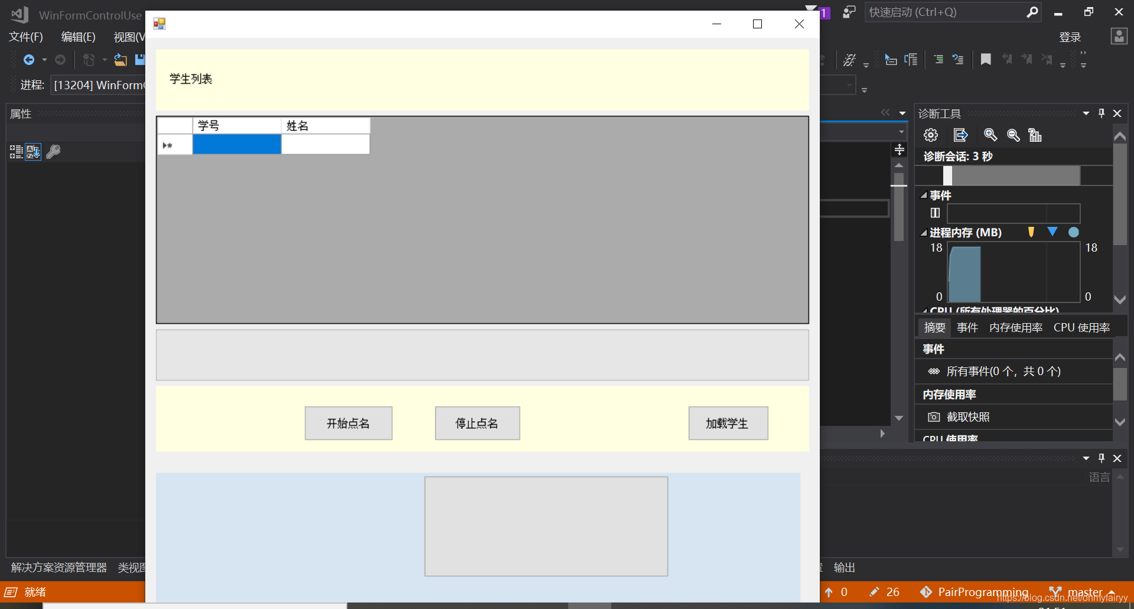Switch to the 内存使用率 tab
The image size is (1134, 609).
tap(1016, 327)
